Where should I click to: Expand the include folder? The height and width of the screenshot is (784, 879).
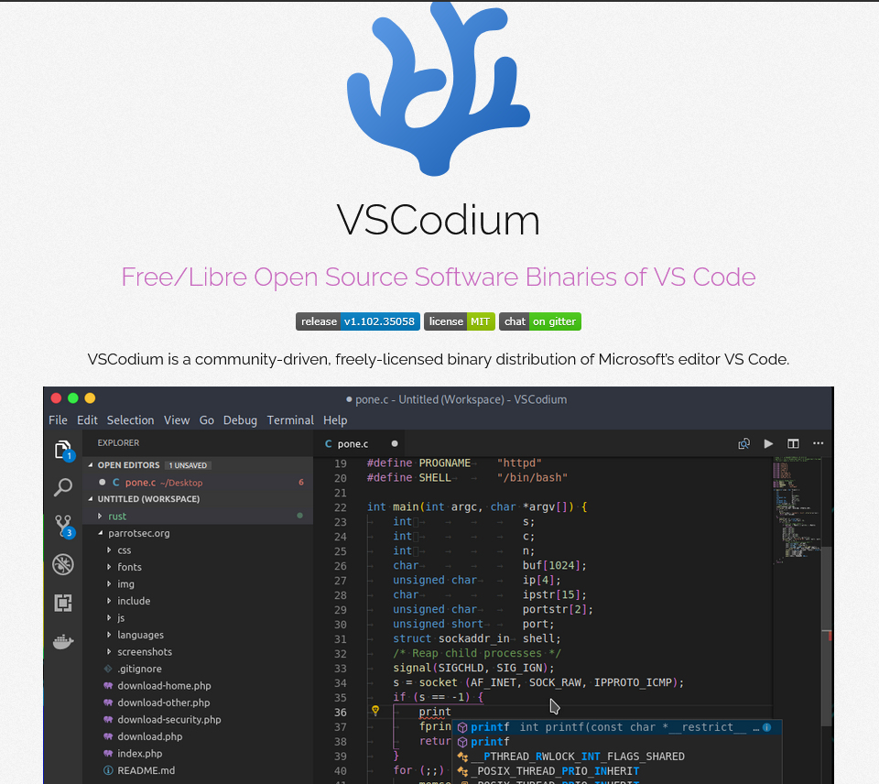pyautogui.click(x=109, y=601)
